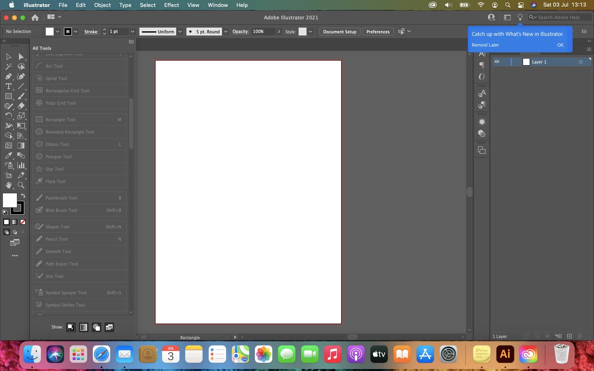
Task: Choose Symbol Sprayer Tool in All Tools
Action: coord(80,293)
